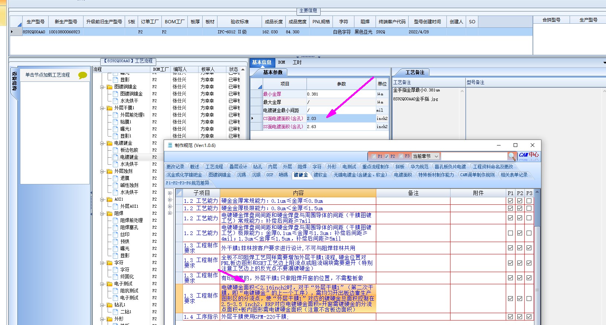Click the scroll-up arrow beside 状态 column
606x325 pixels.
(243, 69)
